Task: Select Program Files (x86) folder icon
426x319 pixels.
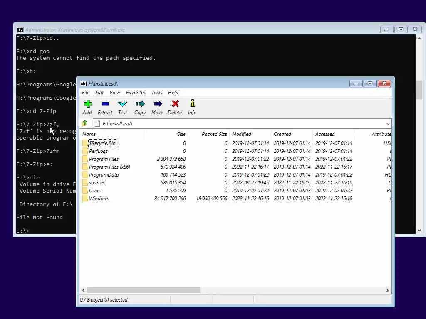Action: click(85, 167)
